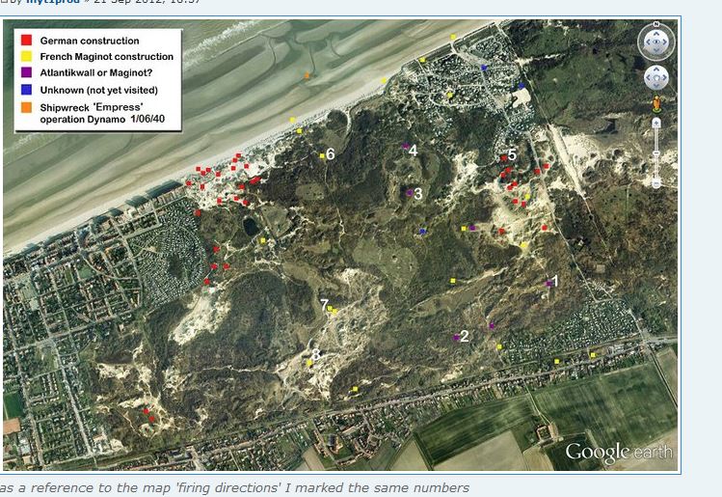Click map number 2 label
Image resolution: width=722 pixels, height=497 pixels.
click(x=465, y=336)
